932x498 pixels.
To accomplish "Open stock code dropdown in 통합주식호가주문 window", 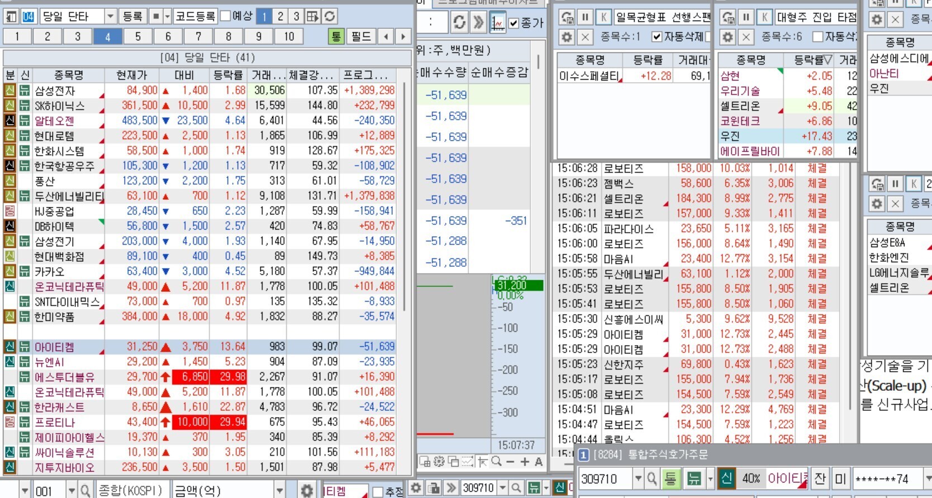I will (638, 478).
